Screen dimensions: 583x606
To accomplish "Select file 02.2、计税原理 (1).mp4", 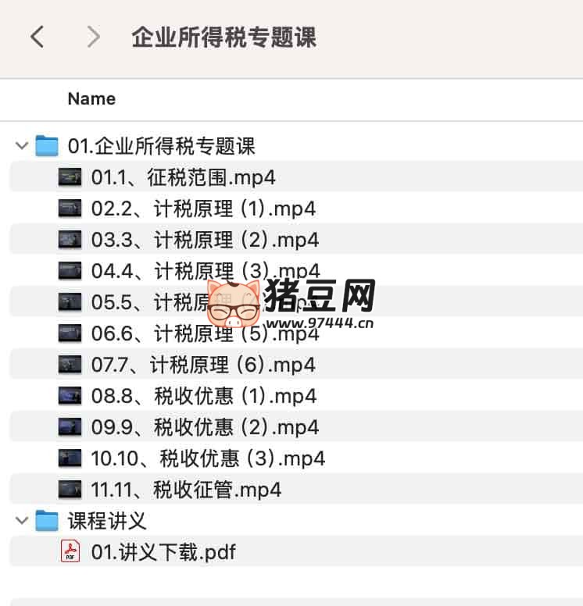I will [203, 209].
